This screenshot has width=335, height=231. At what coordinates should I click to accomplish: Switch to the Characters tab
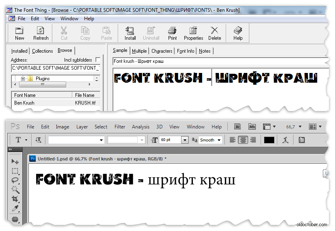[162, 51]
